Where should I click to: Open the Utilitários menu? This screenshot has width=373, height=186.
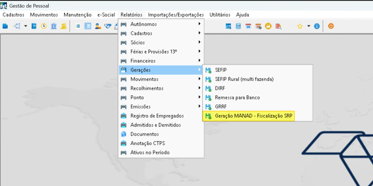220,15
